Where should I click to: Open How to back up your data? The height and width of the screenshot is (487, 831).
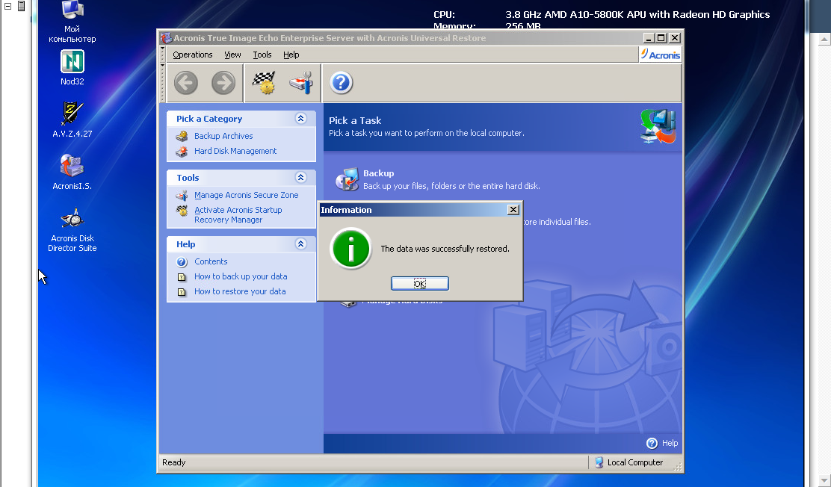(241, 276)
